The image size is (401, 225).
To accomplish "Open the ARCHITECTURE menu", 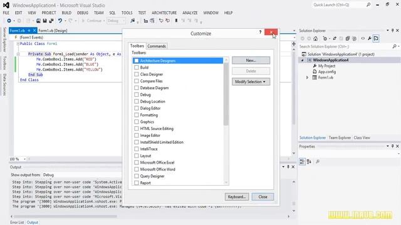I will pyautogui.click(x=164, y=12).
